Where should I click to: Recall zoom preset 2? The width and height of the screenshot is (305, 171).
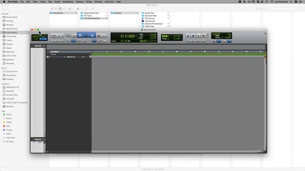(54, 41)
